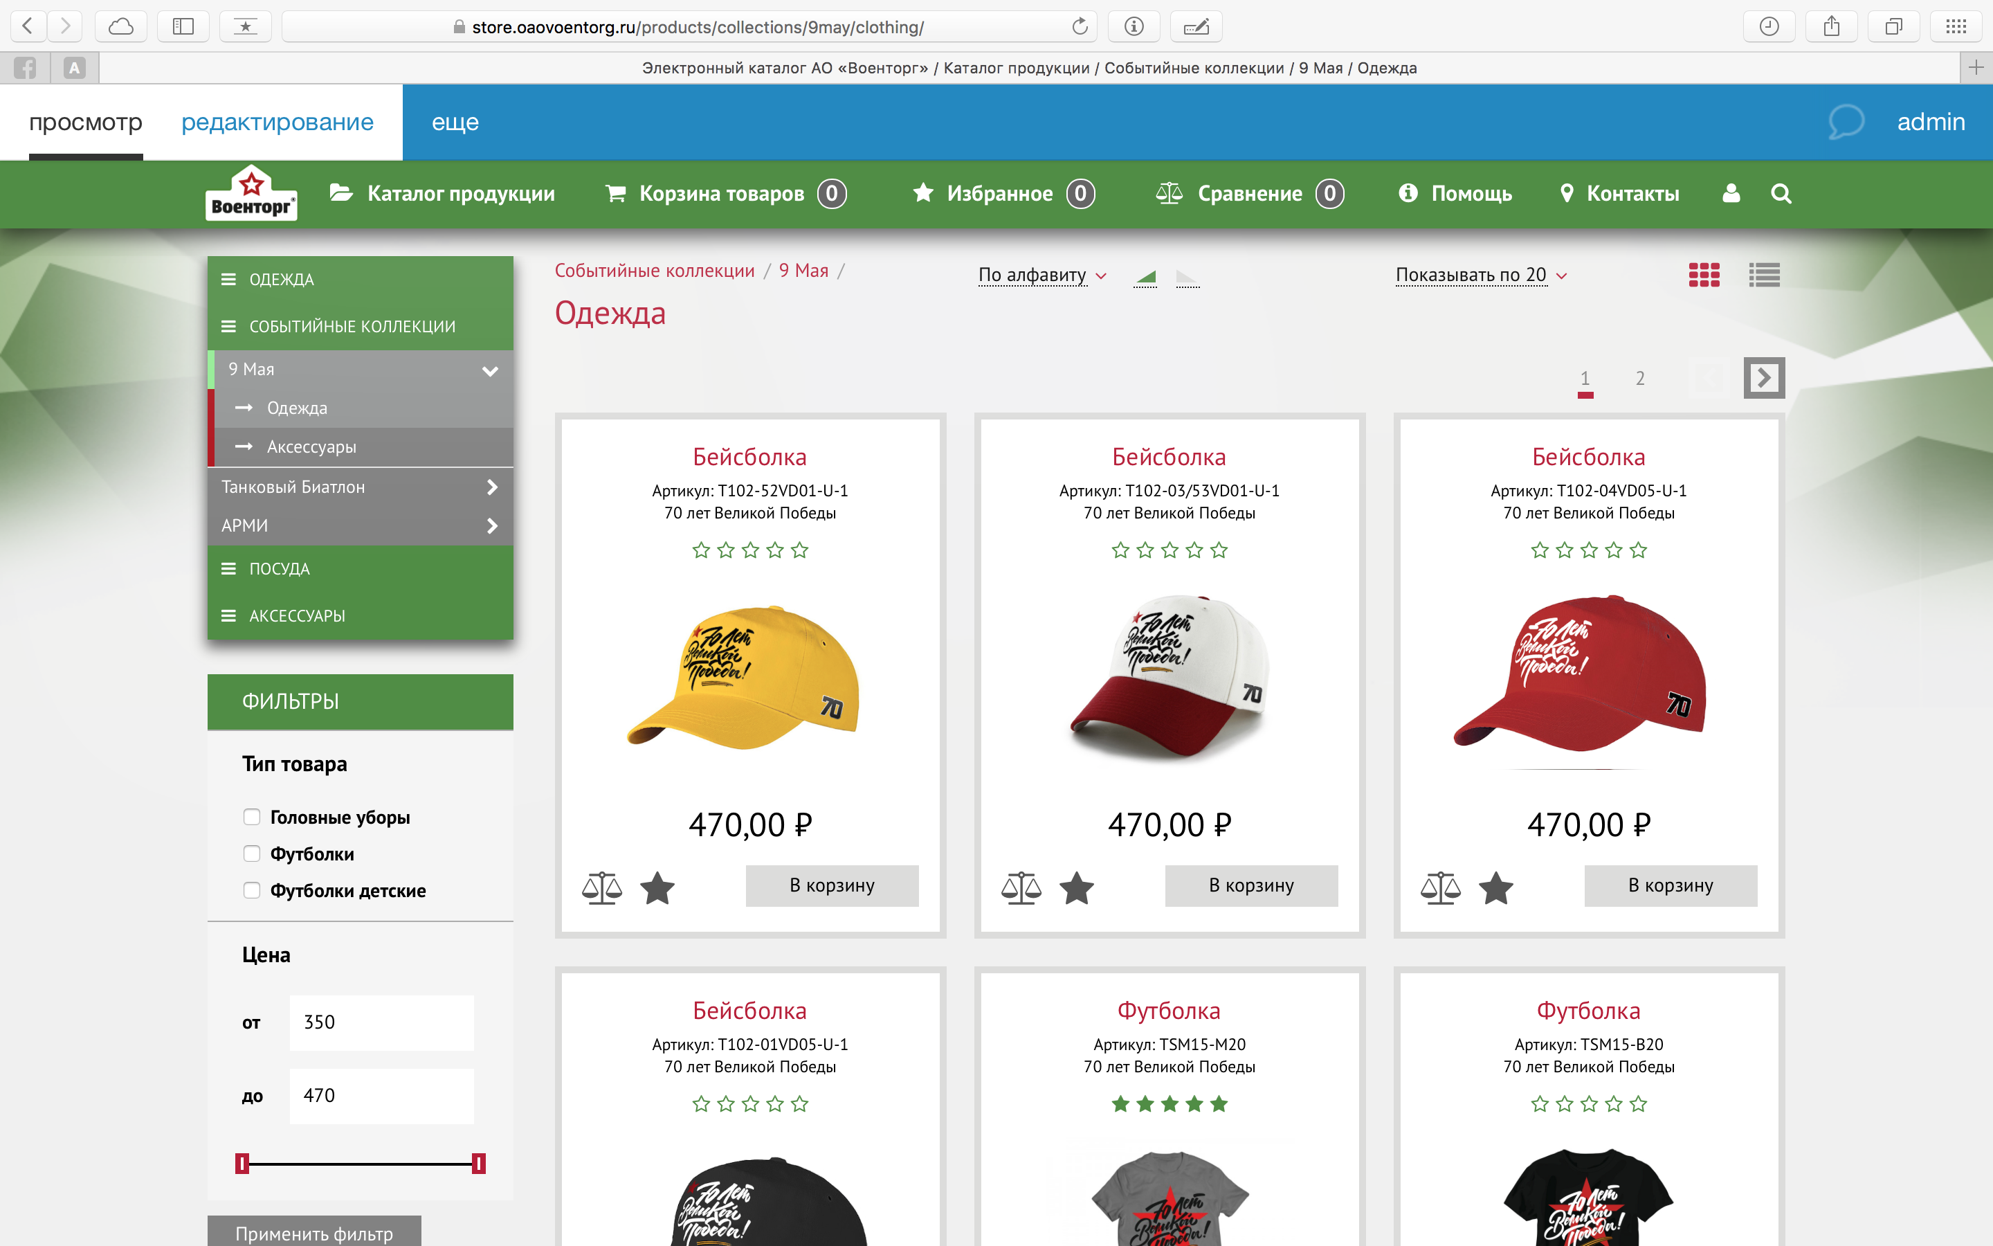The height and width of the screenshot is (1246, 1993).
Task: Expand the ПОСУДА menu category
Action: pos(361,568)
